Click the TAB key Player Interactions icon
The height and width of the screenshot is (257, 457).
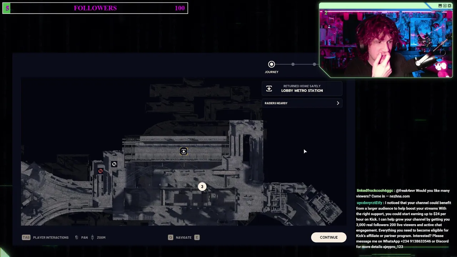(26, 237)
